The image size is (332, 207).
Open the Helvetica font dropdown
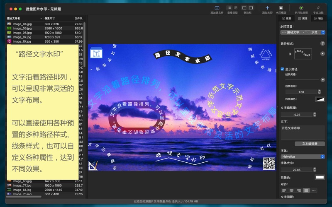[x=303, y=156]
